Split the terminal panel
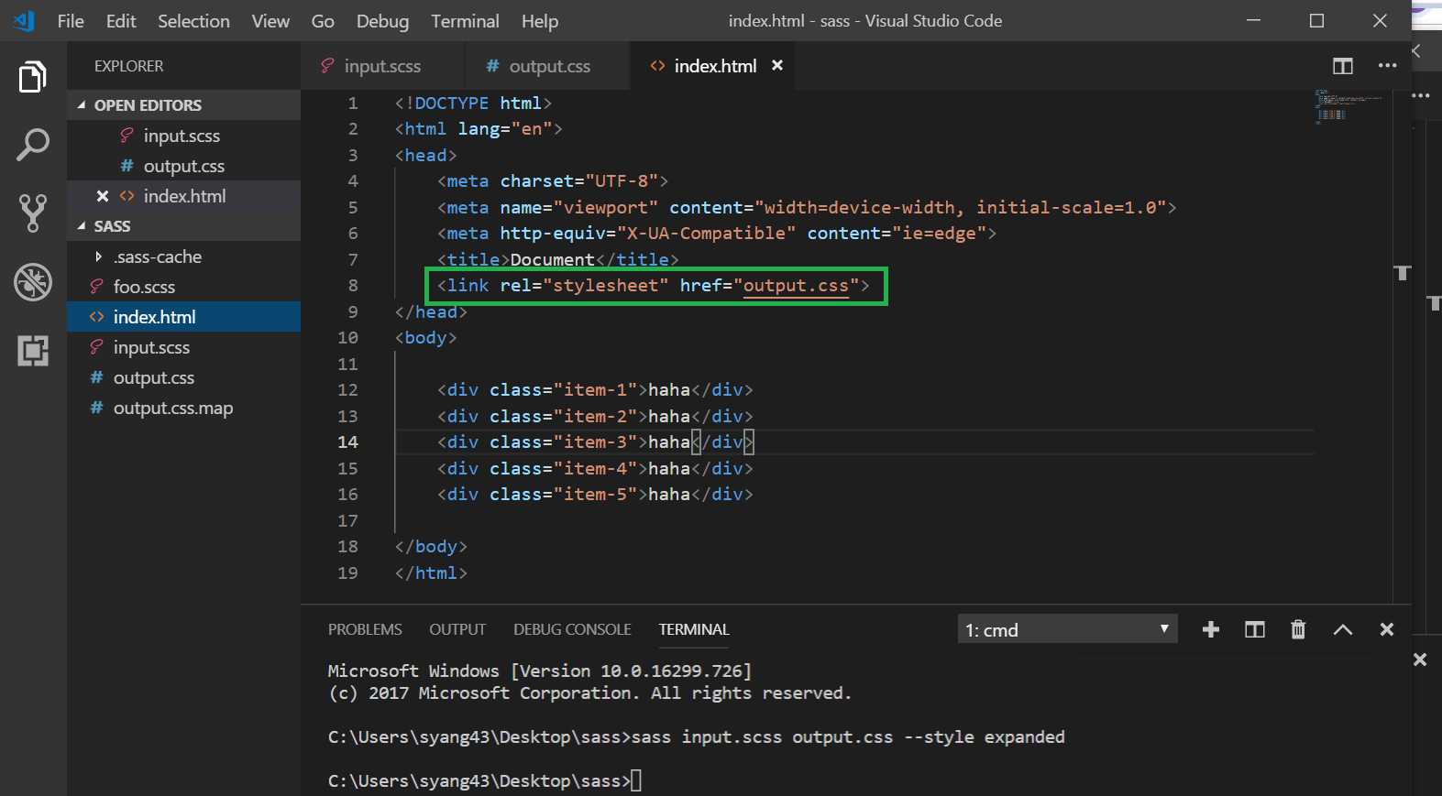Image resolution: width=1442 pixels, height=796 pixels. [x=1255, y=629]
